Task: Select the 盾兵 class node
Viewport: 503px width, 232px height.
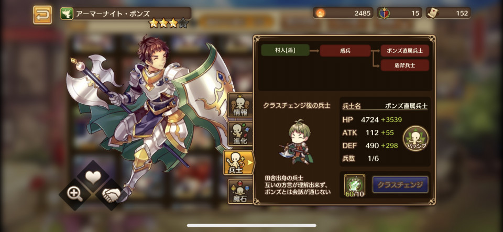Action: 345,51
